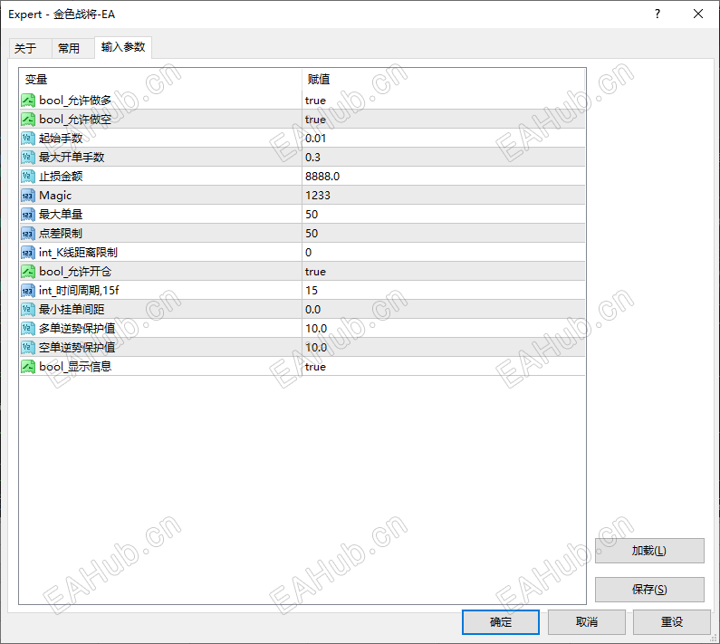The height and width of the screenshot is (644, 720).
Task: Select the 起始手数 variable name
Action: tap(61, 139)
